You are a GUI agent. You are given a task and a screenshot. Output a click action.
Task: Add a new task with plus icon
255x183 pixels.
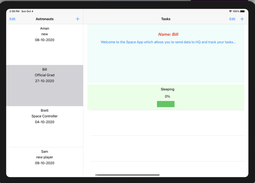pos(242,19)
